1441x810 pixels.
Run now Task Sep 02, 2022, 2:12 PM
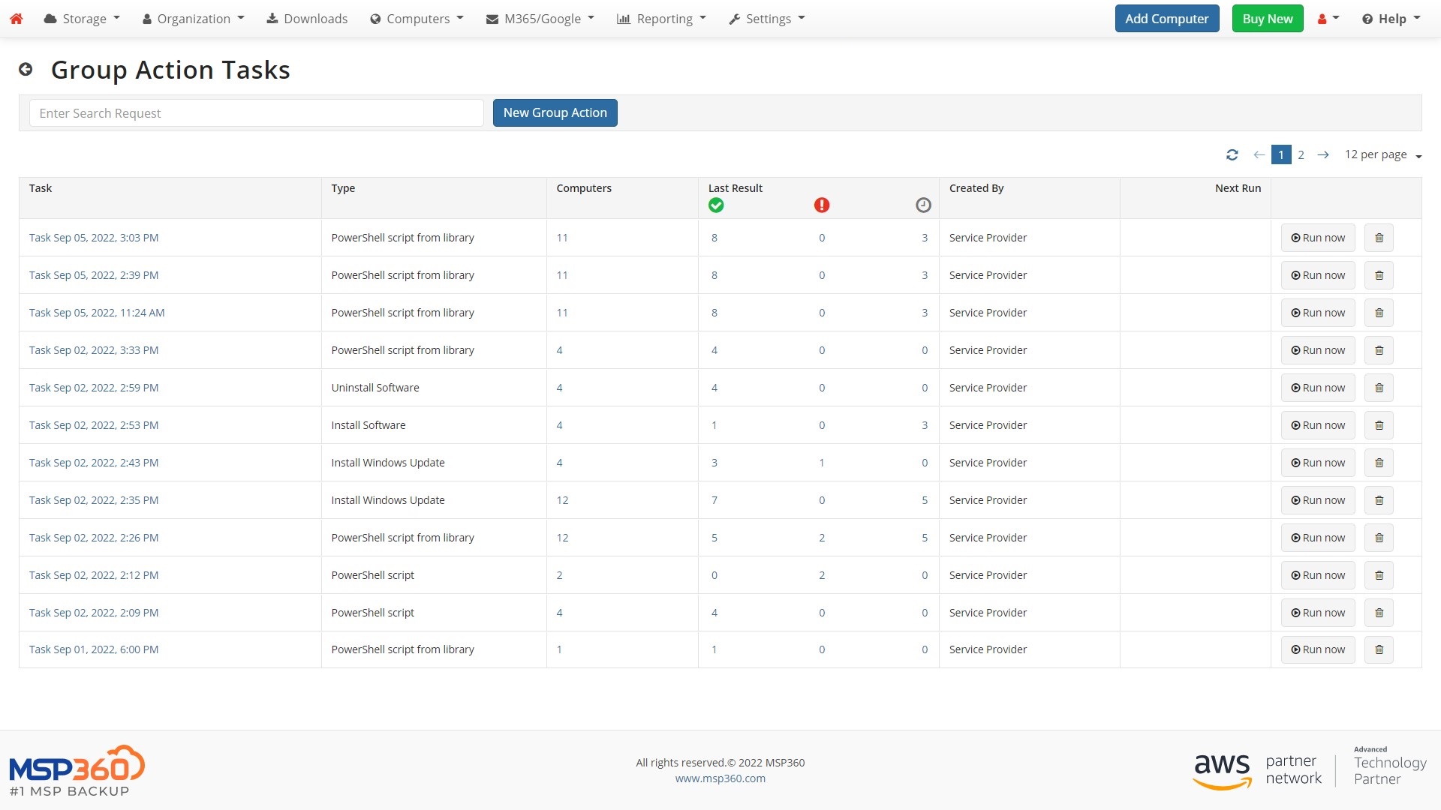(1318, 575)
